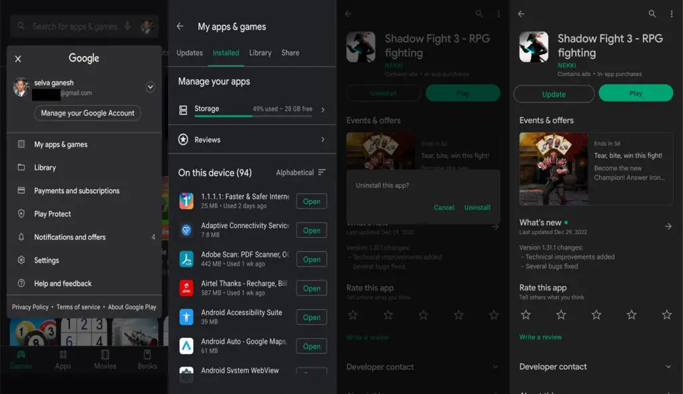Open Play Protect

tap(85, 214)
